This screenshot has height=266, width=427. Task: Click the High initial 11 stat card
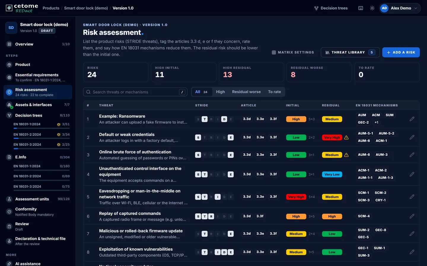coord(184,72)
